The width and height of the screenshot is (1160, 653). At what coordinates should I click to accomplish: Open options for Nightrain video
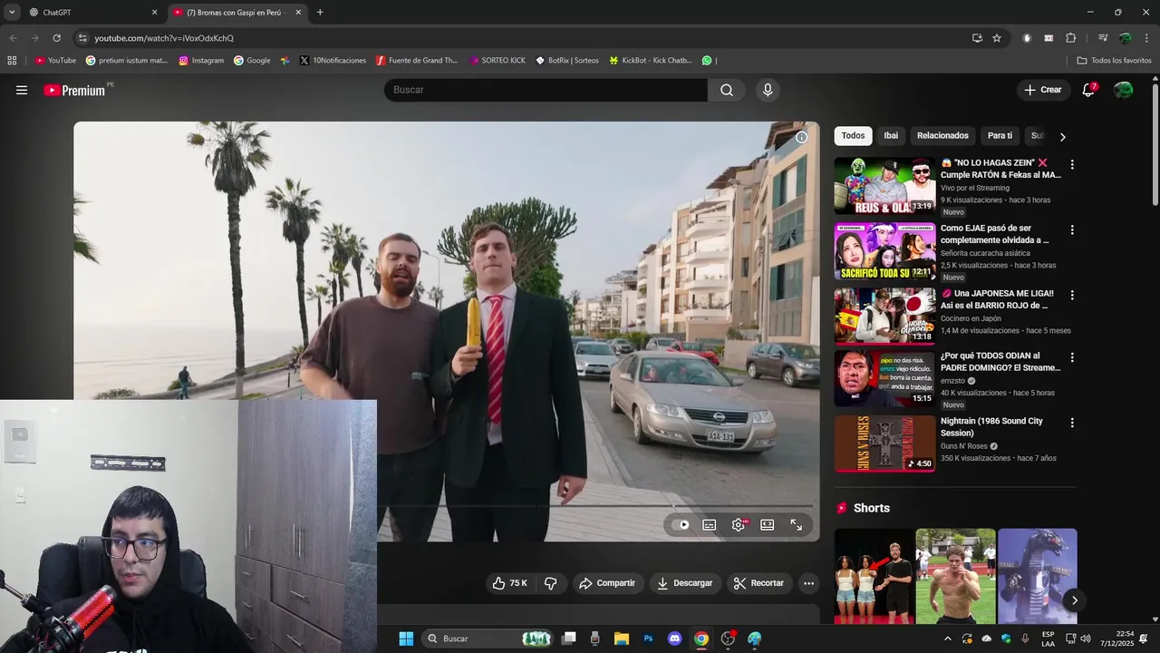(x=1072, y=424)
